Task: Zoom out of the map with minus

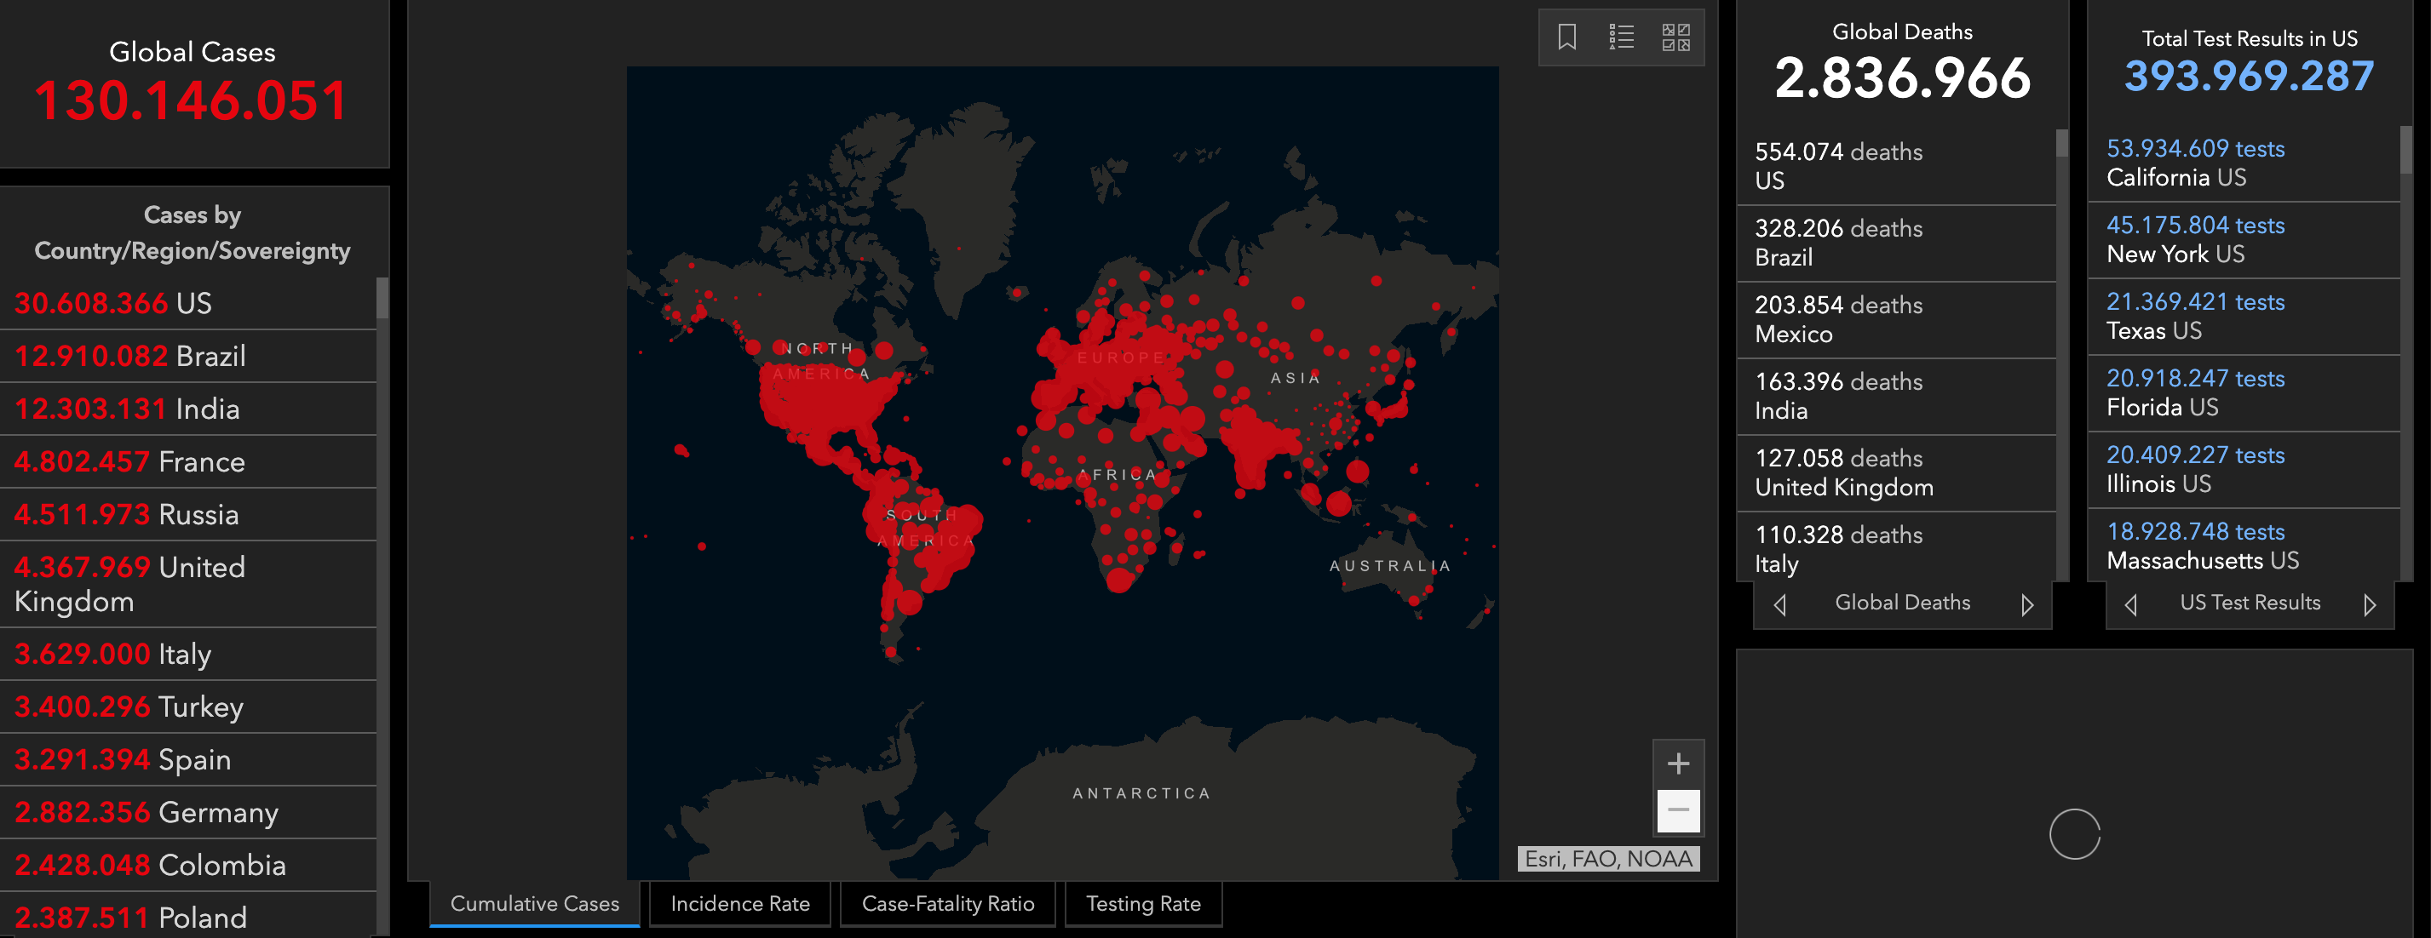Action: tap(1677, 809)
